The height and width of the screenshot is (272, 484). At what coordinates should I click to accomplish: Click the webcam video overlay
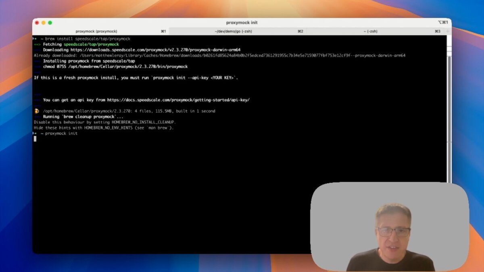[x=389, y=226]
